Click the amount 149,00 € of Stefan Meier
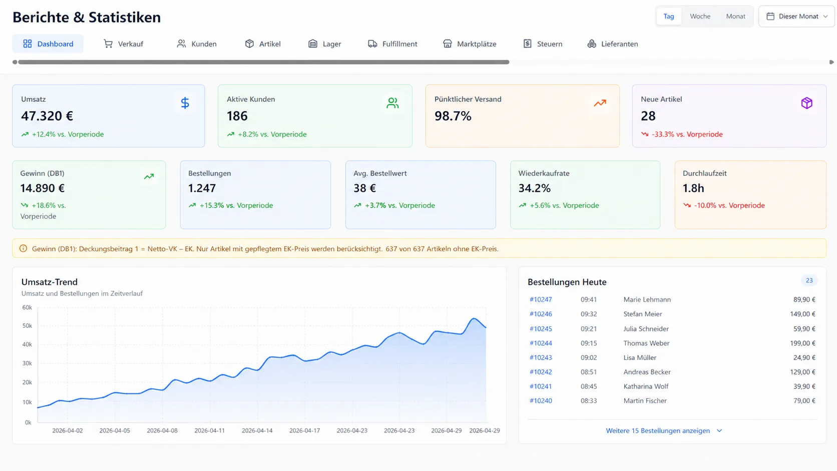 click(x=802, y=314)
